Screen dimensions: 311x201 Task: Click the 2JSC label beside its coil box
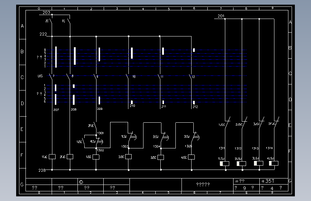pyautogui.click(x=121, y=157)
